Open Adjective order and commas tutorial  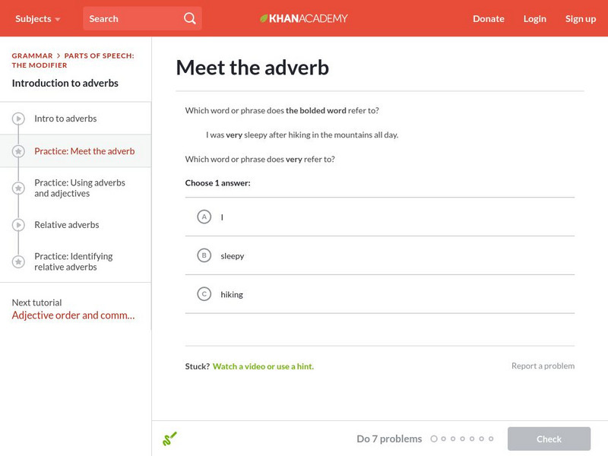pyautogui.click(x=74, y=315)
